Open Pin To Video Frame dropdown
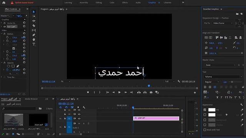 point(223,23)
